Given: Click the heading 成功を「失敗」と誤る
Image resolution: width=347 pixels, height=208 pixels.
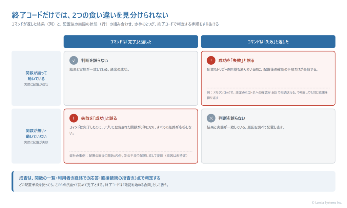Looking at the screenshot, I should coord(236,61).
